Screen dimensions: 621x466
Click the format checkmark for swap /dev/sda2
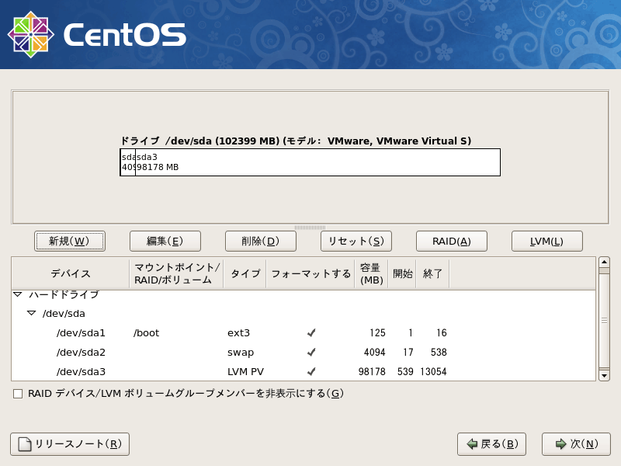(310, 352)
